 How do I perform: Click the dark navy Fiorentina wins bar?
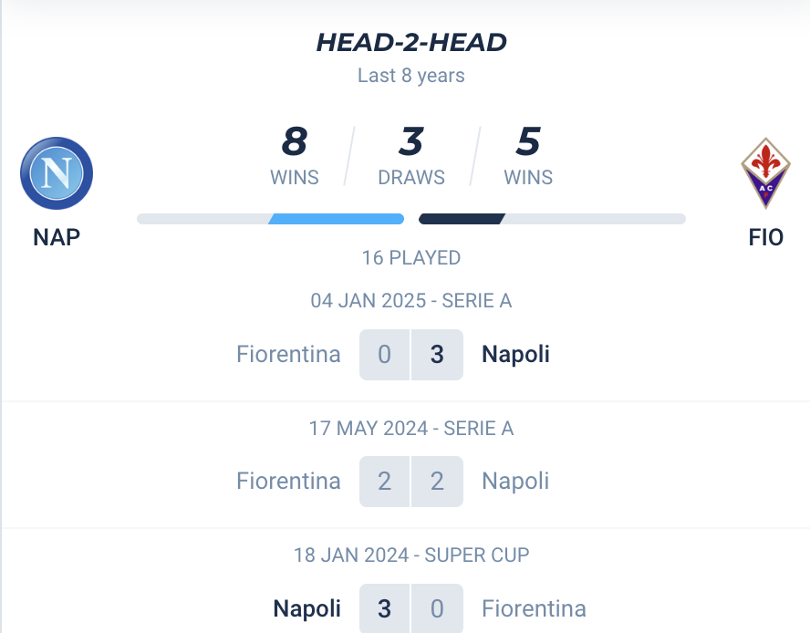462,219
